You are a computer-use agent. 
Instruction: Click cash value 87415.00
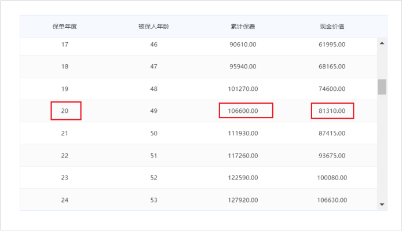click(x=332, y=133)
